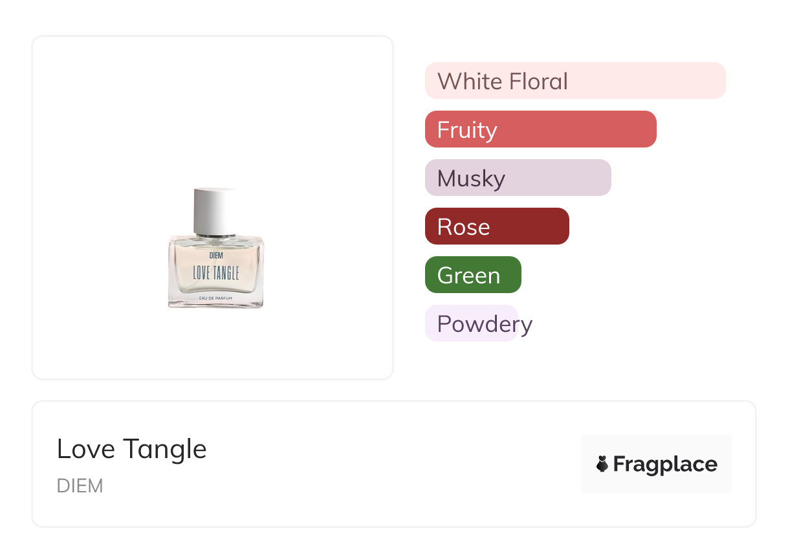Click the LOVE TANGLE text on the bottle
This screenshot has height=559, width=788.
pyautogui.click(x=216, y=273)
